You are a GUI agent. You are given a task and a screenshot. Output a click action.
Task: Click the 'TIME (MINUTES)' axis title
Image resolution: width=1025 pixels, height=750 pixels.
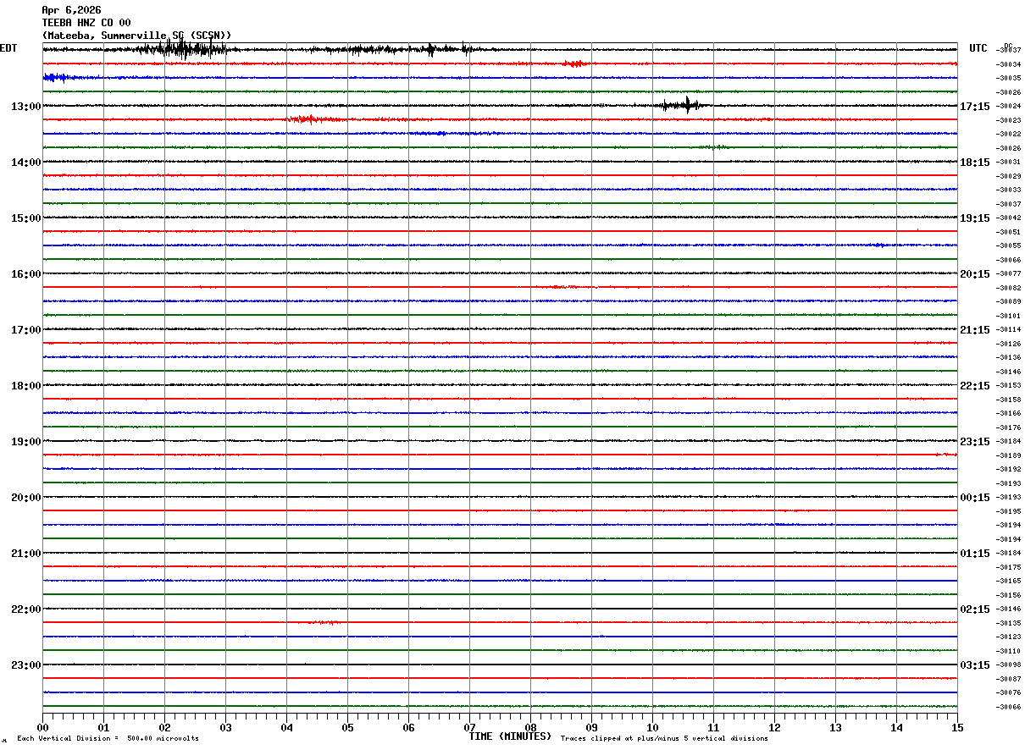(510, 736)
